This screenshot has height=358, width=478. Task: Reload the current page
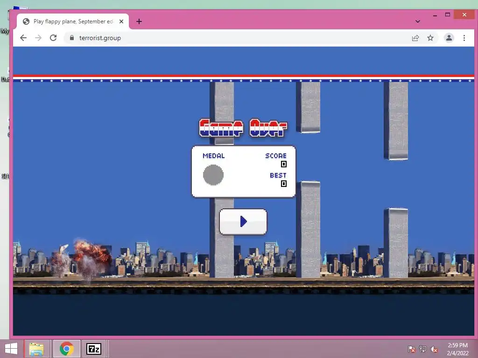click(x=53, y=38)
